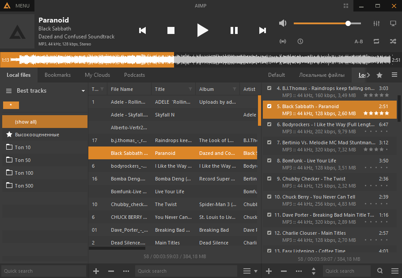Open filter dropdown on Album column
This screenshot has width=402, height=278.
(x=234, y=89)
